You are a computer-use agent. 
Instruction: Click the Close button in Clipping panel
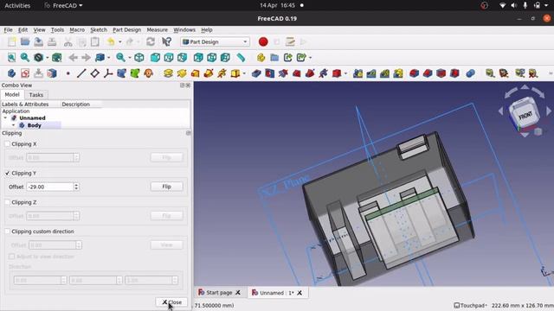coord(171,302)
